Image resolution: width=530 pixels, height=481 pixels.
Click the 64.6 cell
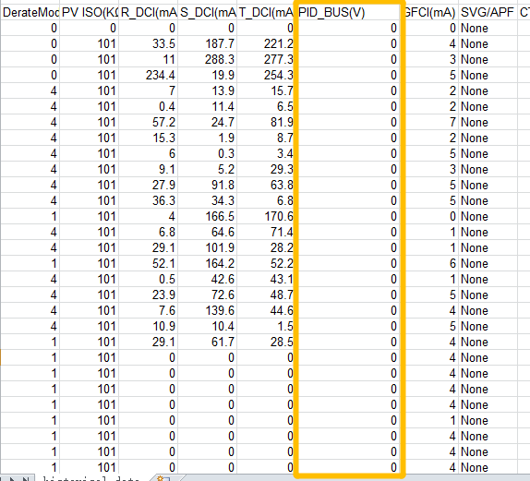(x=208, y=232)
